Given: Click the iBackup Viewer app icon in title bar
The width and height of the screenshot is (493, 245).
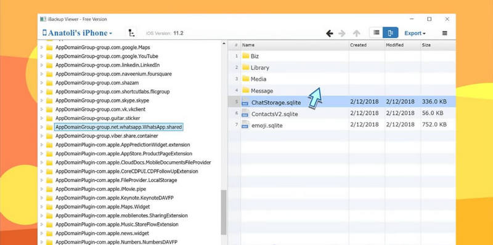Looking at the screenshot, I should tap(43, 19).
